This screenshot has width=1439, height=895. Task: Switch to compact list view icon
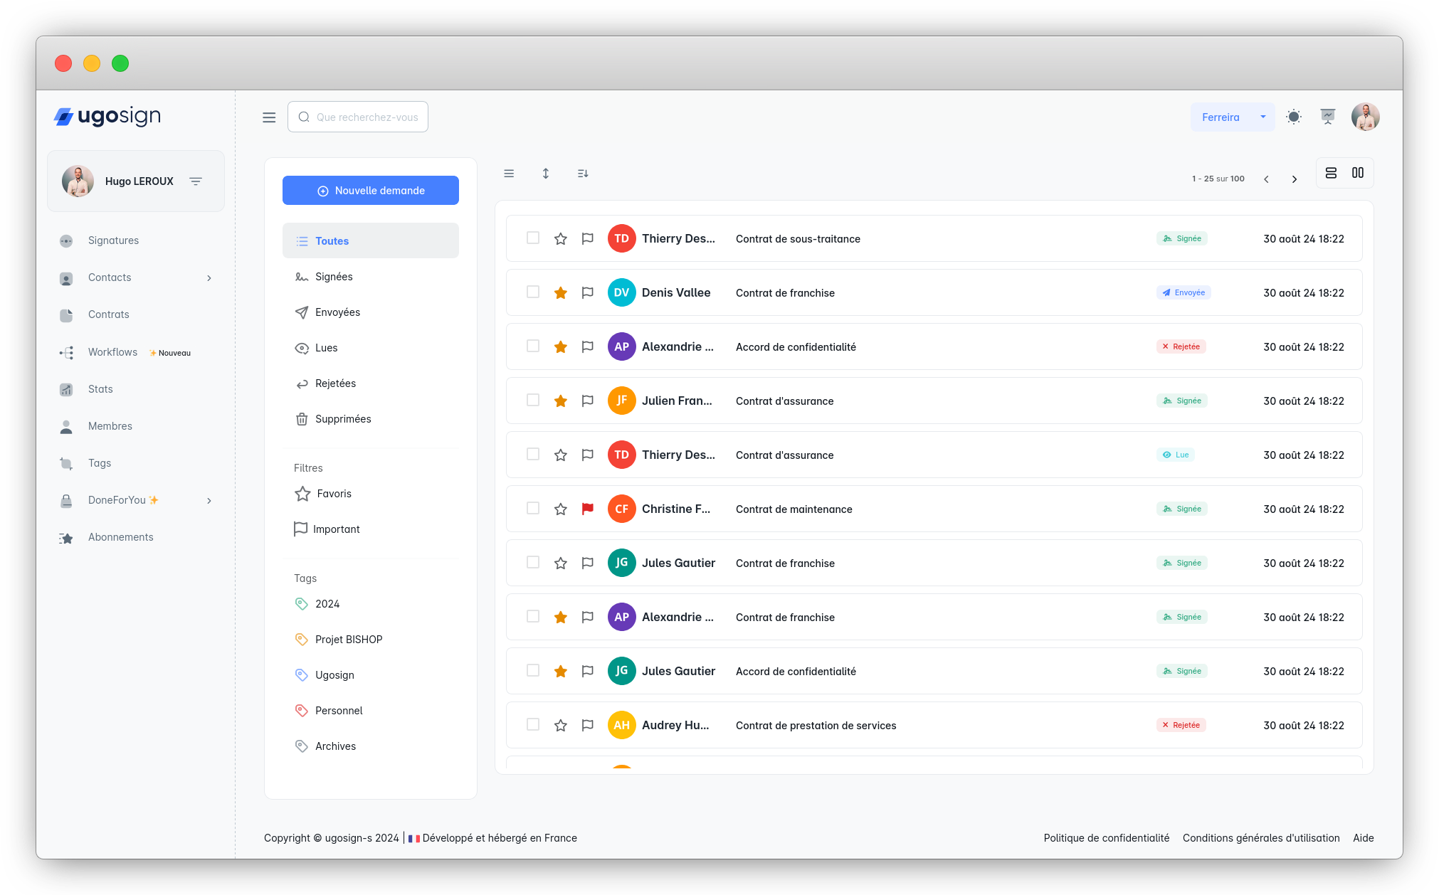coord(1332,172)
